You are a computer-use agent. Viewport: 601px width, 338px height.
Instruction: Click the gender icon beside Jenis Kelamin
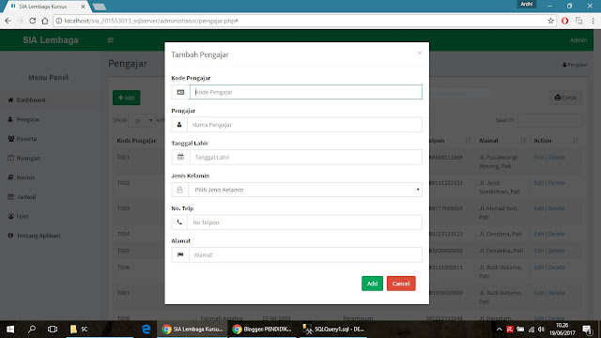coord(179,190)
